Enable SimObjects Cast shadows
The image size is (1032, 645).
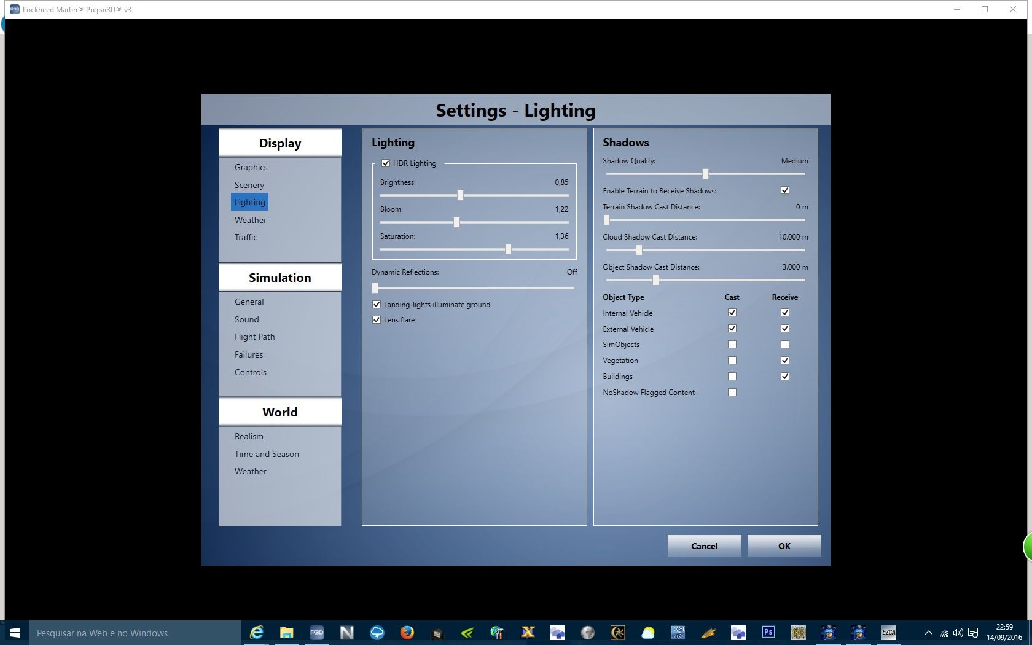coord(732,345)
